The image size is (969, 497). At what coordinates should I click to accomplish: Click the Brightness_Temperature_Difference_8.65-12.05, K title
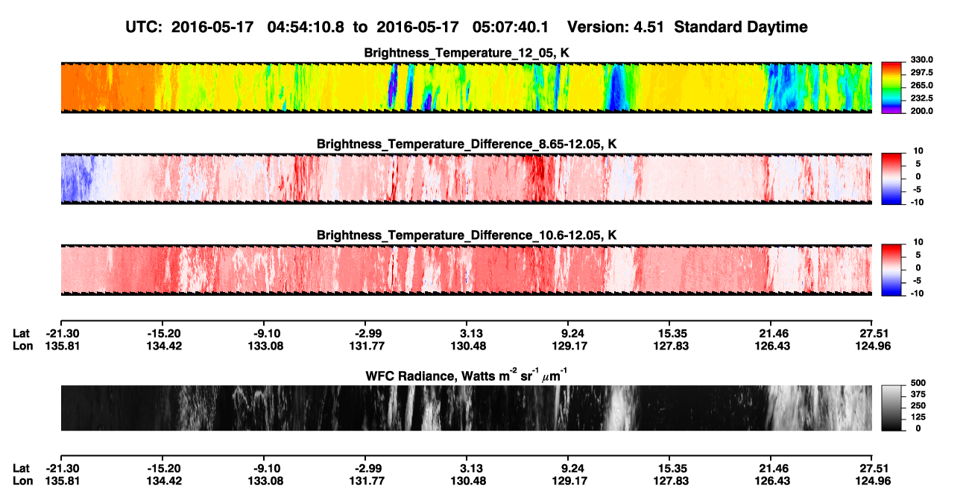coord(467,144)
